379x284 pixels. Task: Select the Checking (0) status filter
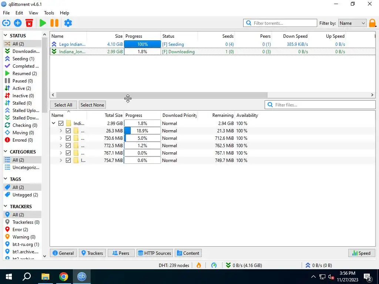coord(22,125)
